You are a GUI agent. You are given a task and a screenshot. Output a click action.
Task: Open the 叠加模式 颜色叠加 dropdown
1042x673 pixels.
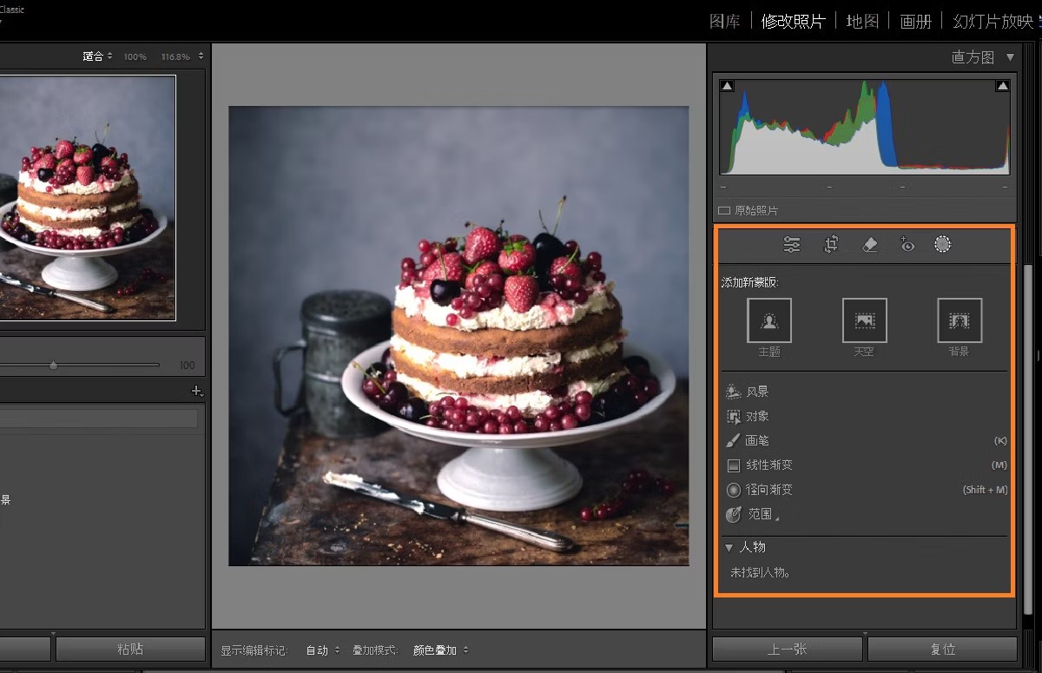coord(440,650)
